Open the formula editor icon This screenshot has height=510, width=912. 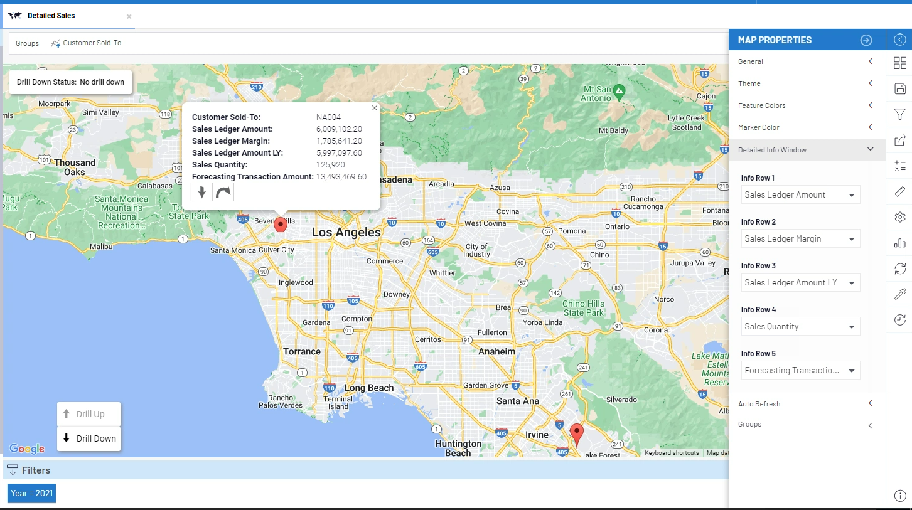900,166
